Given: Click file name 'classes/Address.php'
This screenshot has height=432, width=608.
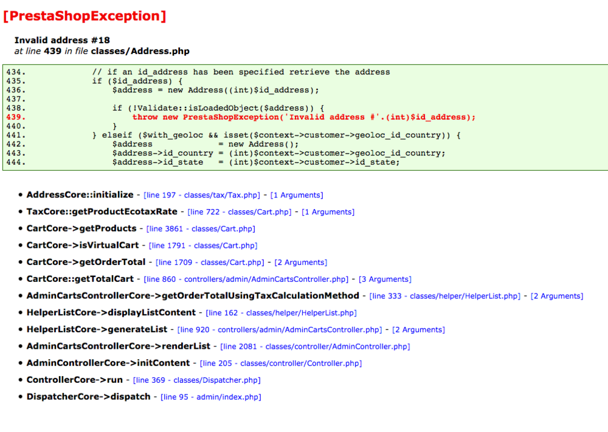Looking at the screenshot, I should tap(140, 51).
